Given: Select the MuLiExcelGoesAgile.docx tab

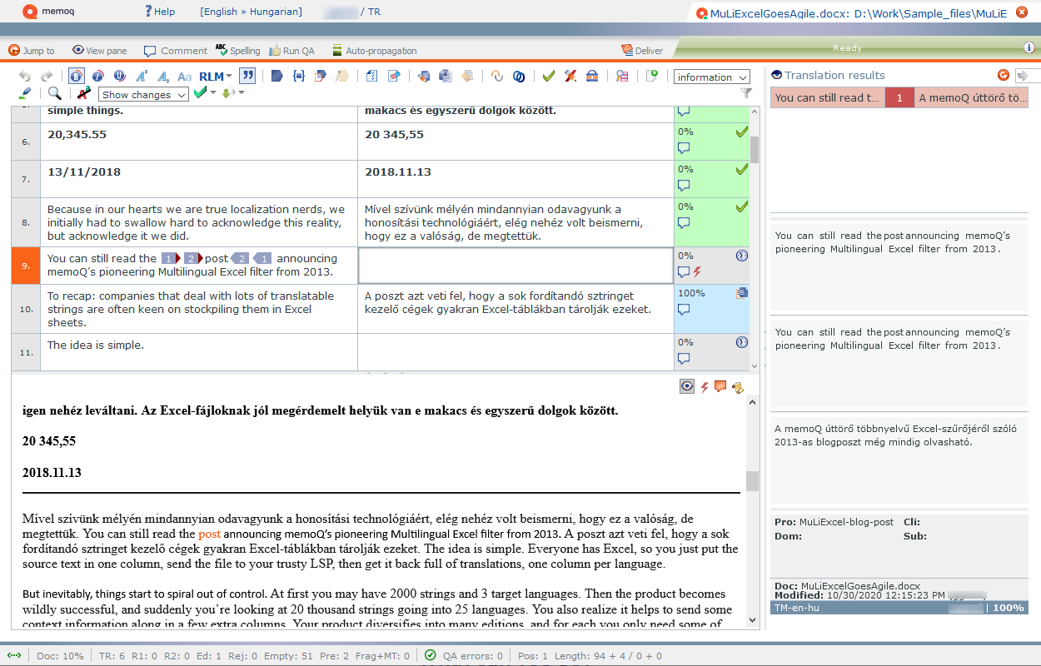Looking at the screenshot, I should [852, 12].
